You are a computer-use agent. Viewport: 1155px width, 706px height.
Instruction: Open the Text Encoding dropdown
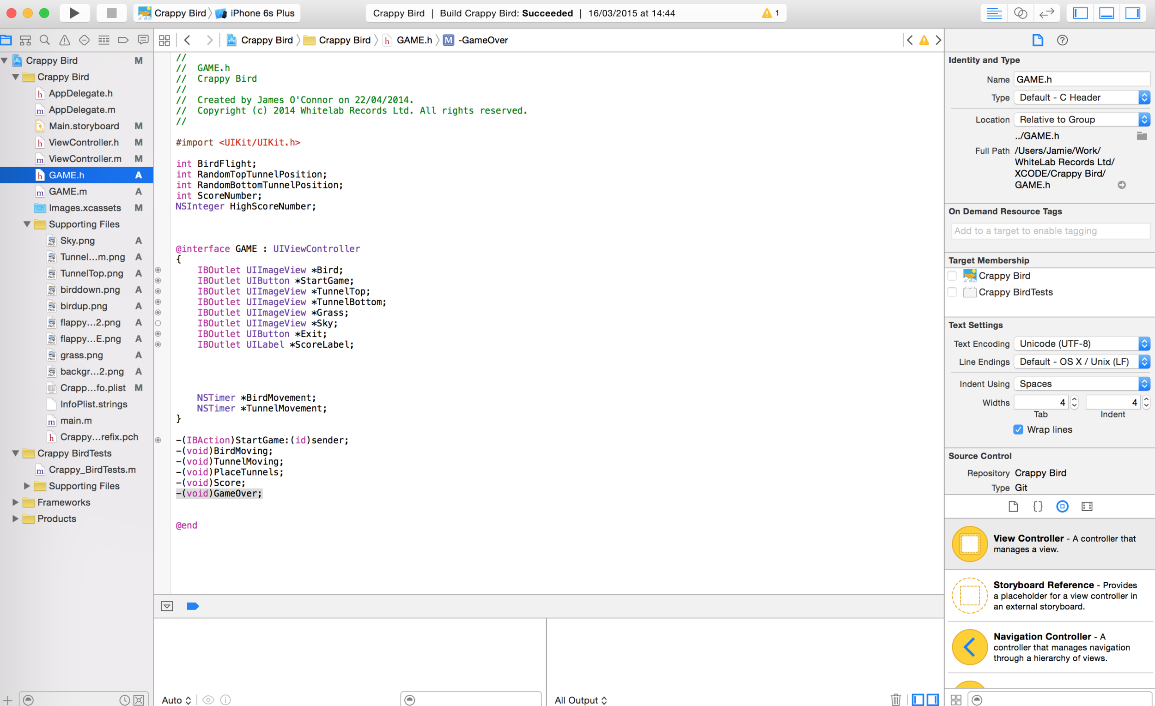pyautogui.click(x=1082, y=344)
